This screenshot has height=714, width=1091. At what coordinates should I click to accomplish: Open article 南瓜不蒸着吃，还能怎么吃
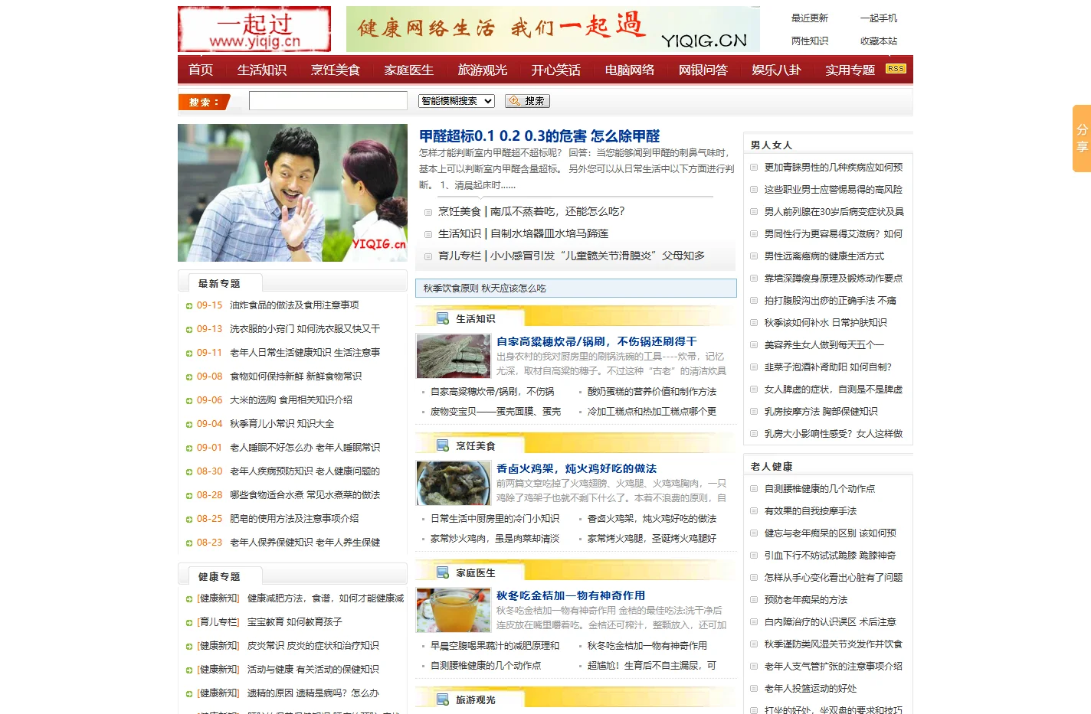(557, 211)
